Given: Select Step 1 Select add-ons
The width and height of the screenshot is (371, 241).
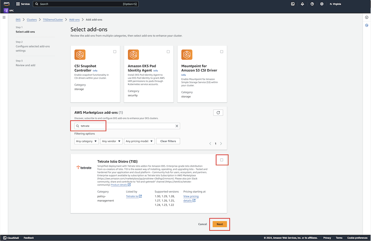Looking at the screenshot, I should tap(25, 32).
